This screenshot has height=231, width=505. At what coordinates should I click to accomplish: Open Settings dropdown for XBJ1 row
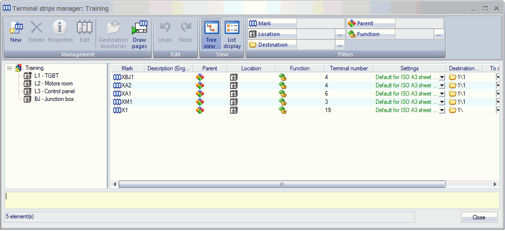[442, 78]
